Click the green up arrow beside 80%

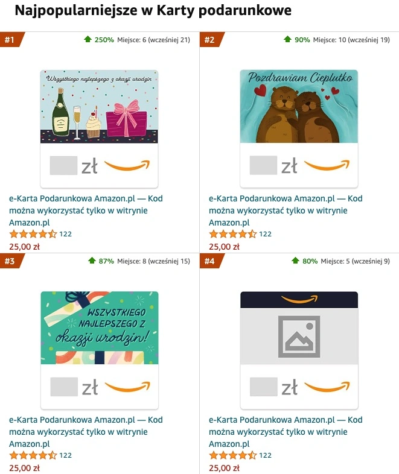point(296,261)
